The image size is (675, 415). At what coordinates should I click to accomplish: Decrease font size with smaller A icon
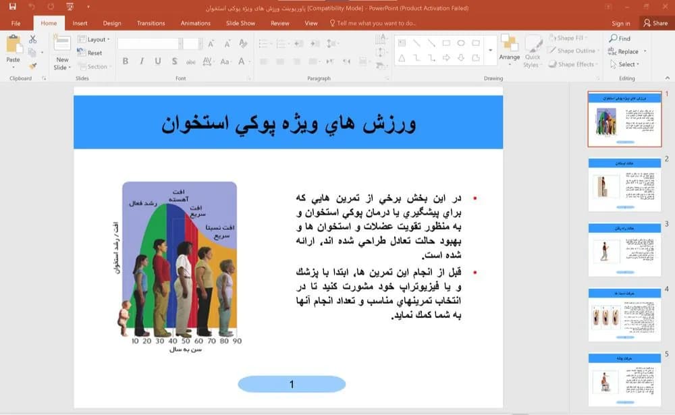(x=227, y=43)
